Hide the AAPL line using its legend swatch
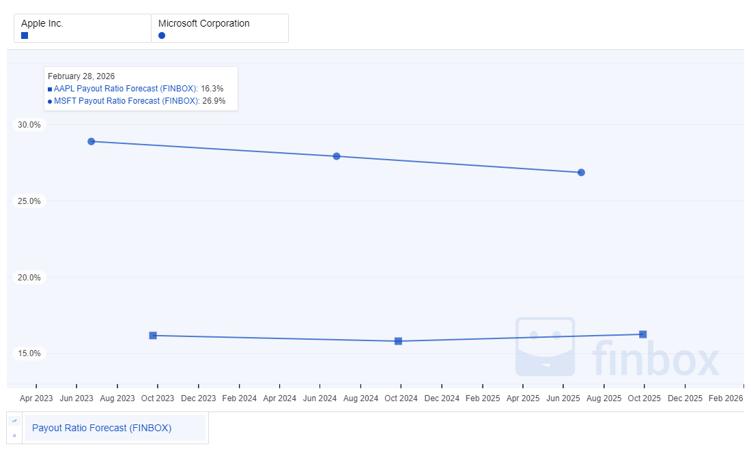 click(x=24, y=35)
